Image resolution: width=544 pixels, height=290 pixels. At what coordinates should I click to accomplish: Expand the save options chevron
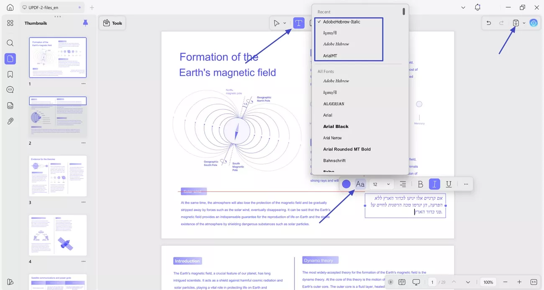[x=523, y=23]
